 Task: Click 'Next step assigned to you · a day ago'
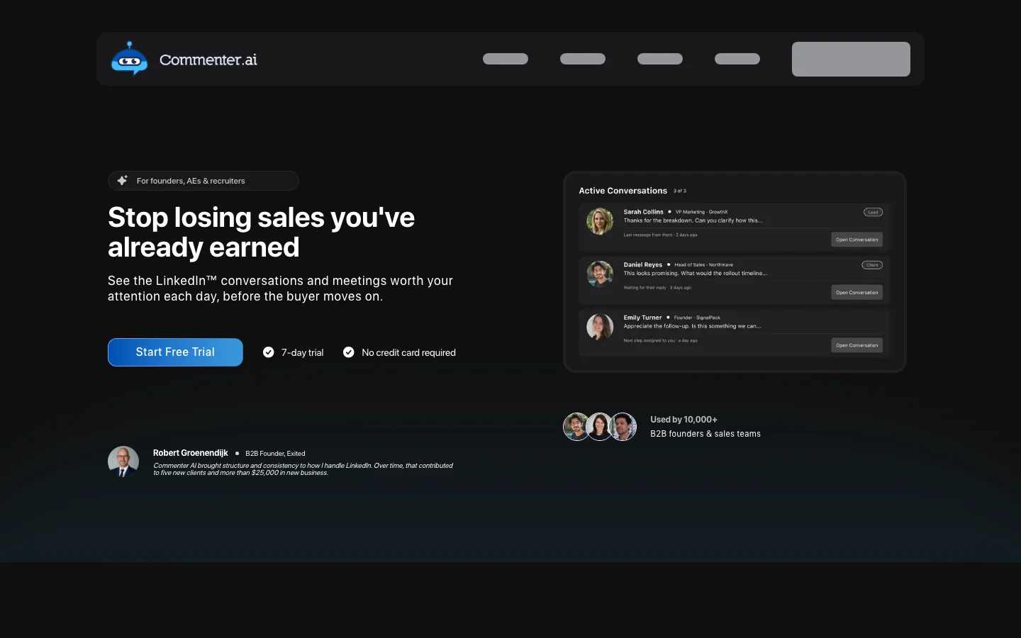pos(660,340)
